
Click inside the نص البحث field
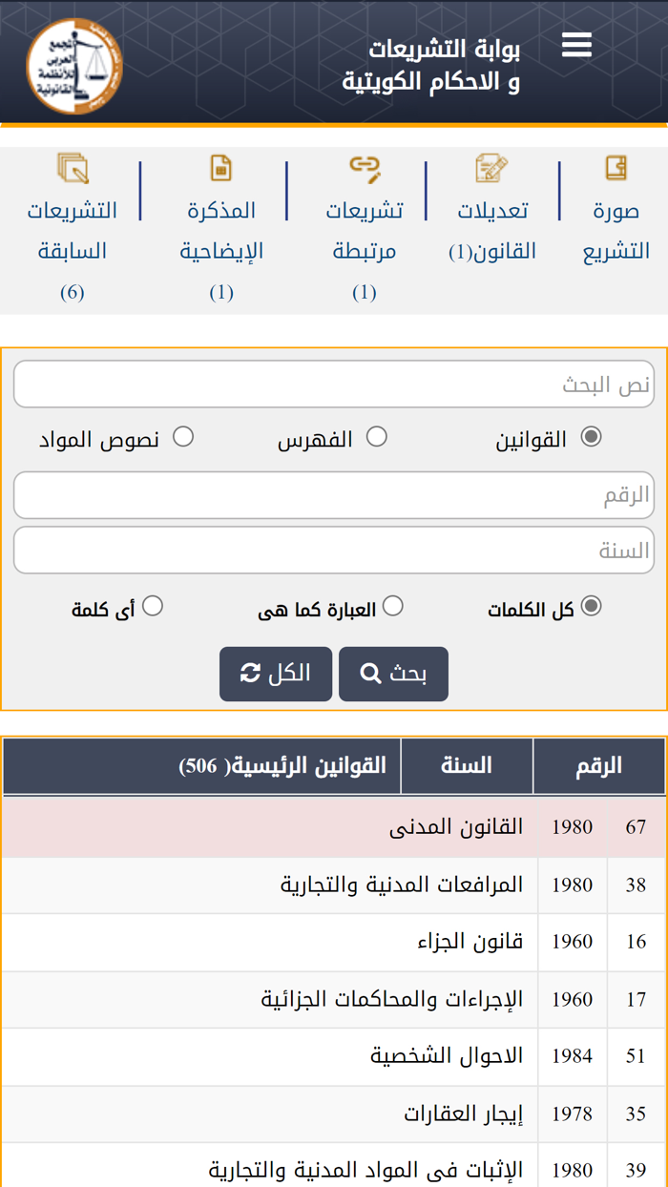pos(334,384)
